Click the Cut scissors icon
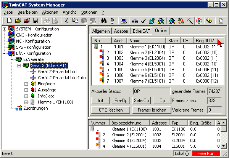Image resolution: width=229 pixels, height=158 pixels. coord(66,21)
